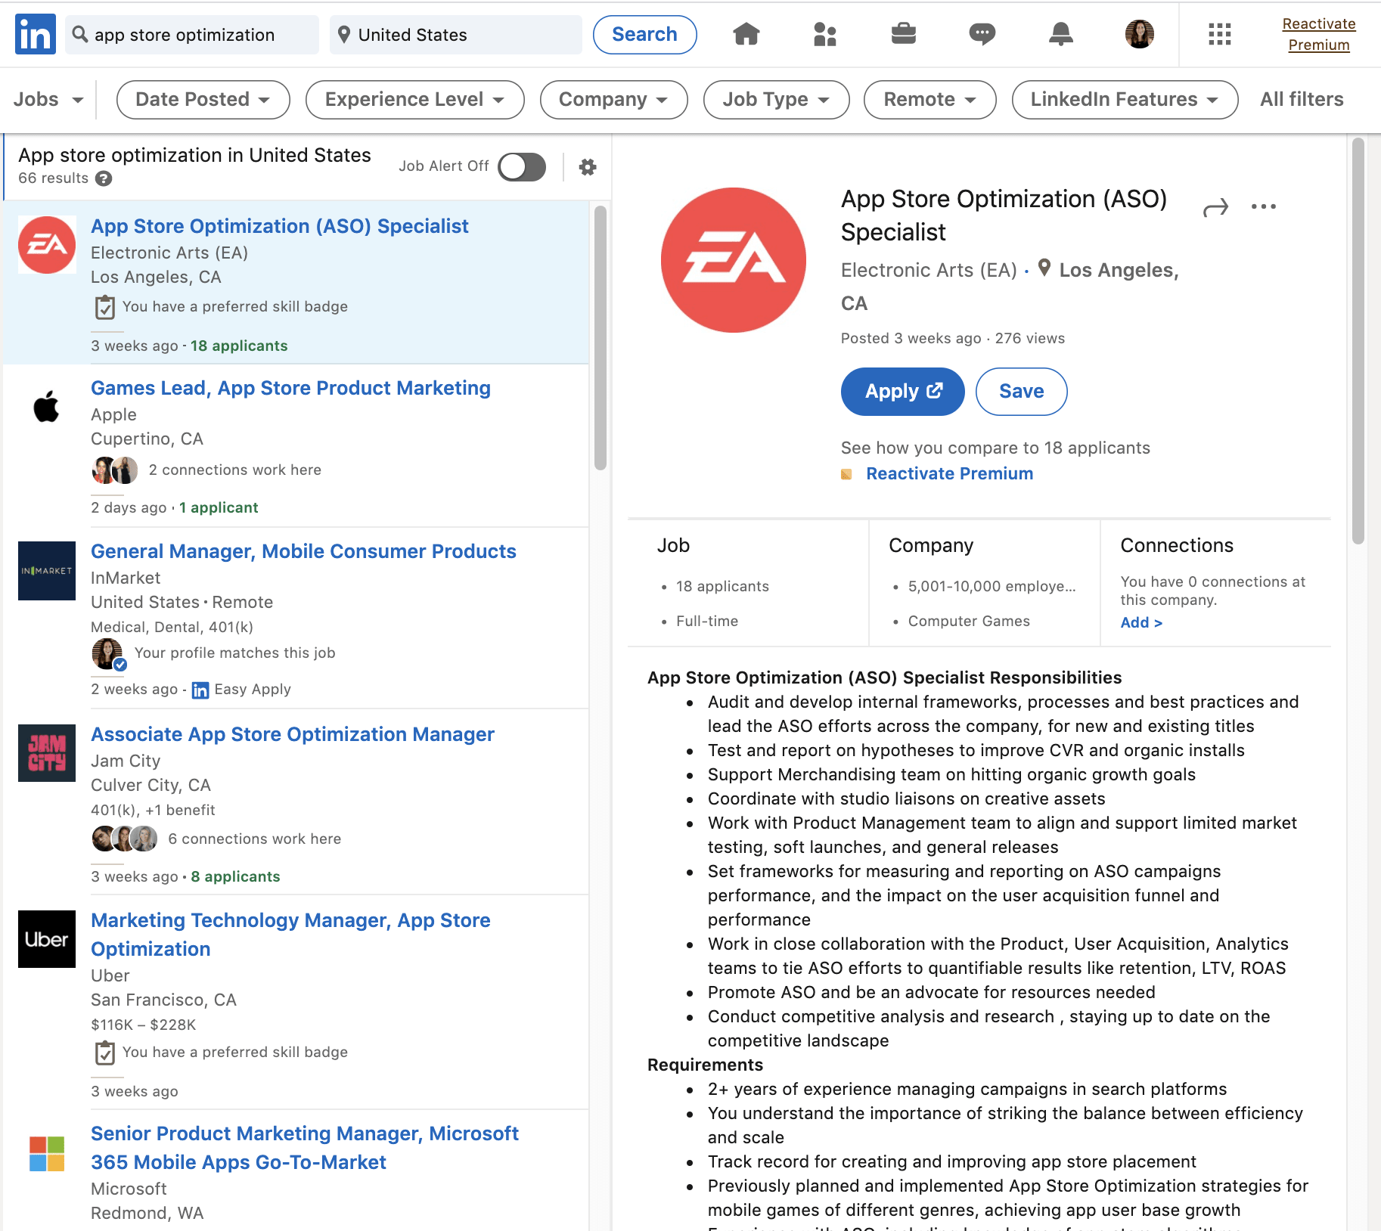Click the Premium badge icon near Reactivate Premium

(847, 474)
